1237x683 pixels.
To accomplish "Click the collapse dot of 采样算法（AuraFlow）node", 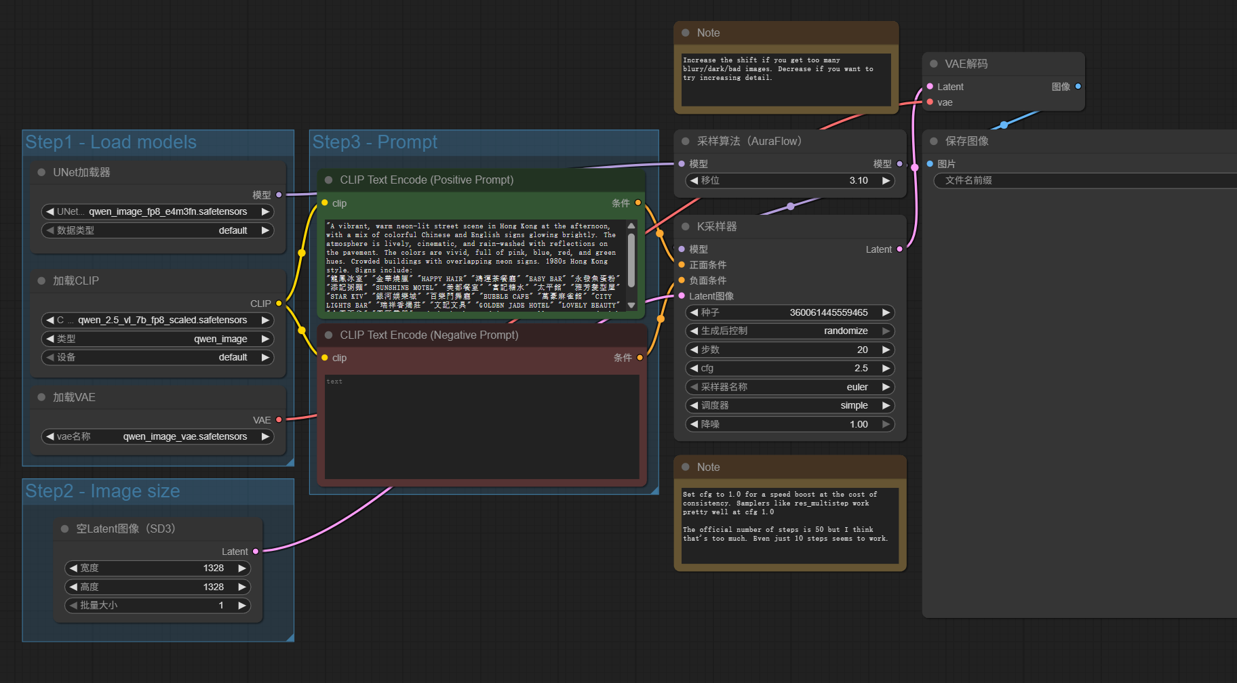I will tap(685, 141).
